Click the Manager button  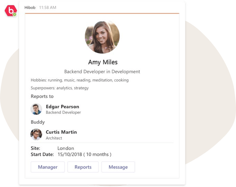click(x=48, y=167)
